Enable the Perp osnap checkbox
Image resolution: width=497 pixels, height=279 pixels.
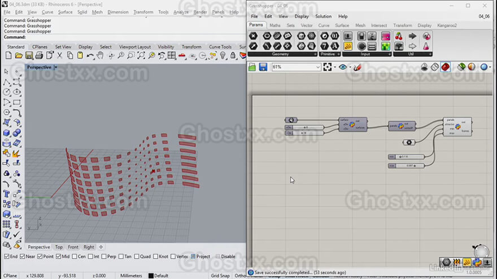pyautogui.click(x=104, y=256)
